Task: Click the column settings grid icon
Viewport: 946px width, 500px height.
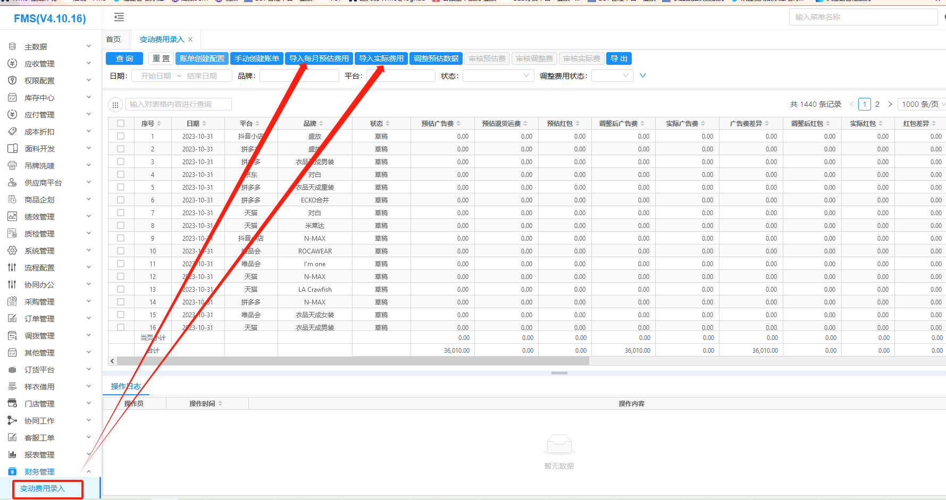Action: 115,105
